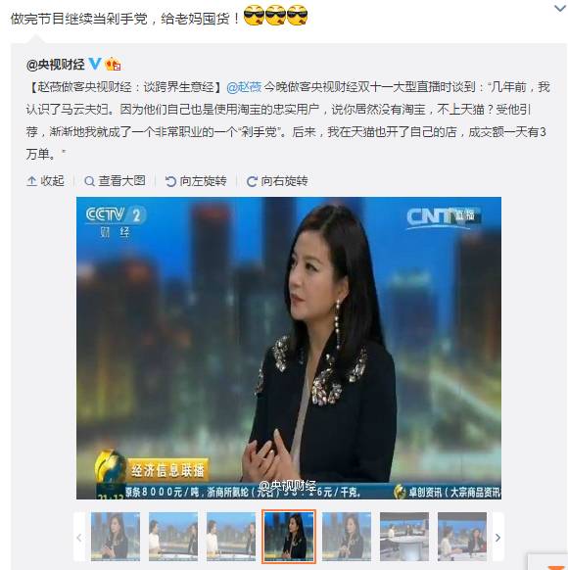
Task: Click the membership badge beside 央视财经
Action: [113, 65]
